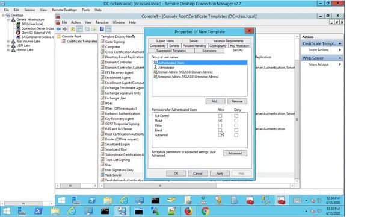The height and width of the screenshot is (217, 385).
Task: Collapse the General Infrastructure group
Action: [8, 20]
